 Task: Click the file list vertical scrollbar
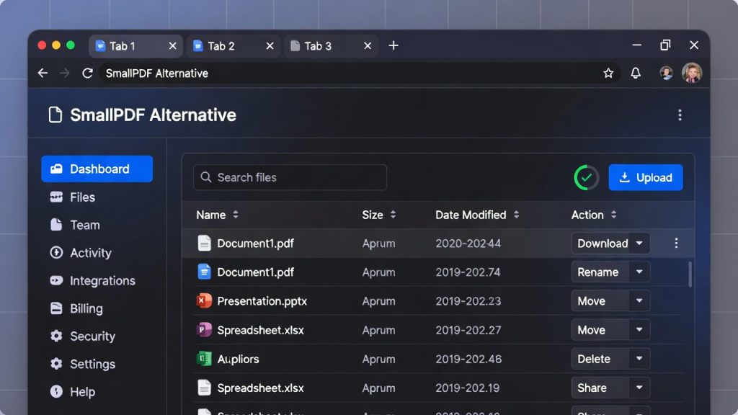coord(690,275)
